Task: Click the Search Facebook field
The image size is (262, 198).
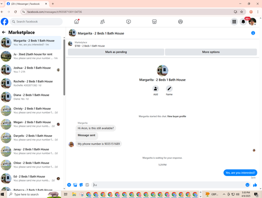Action: click(x=36, y=21)
